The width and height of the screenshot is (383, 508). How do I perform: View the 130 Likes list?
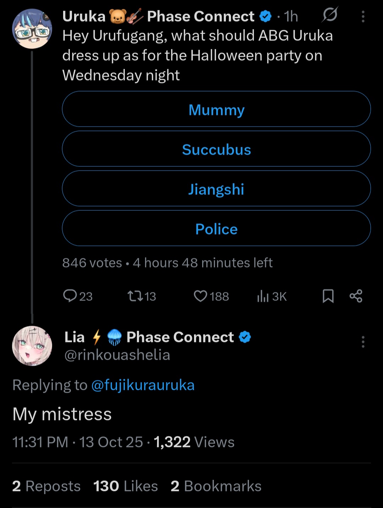pos(126,486)
